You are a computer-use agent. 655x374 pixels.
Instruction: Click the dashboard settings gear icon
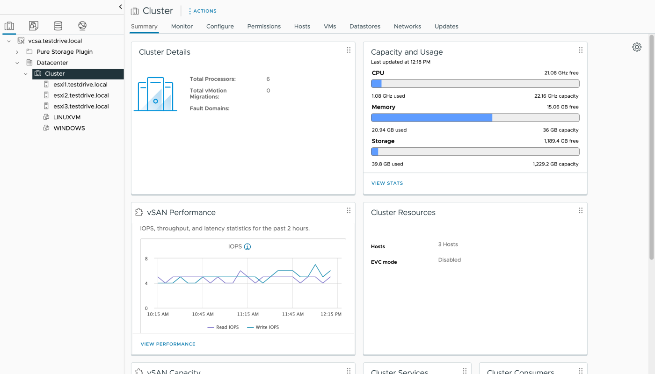pos(637,47)
